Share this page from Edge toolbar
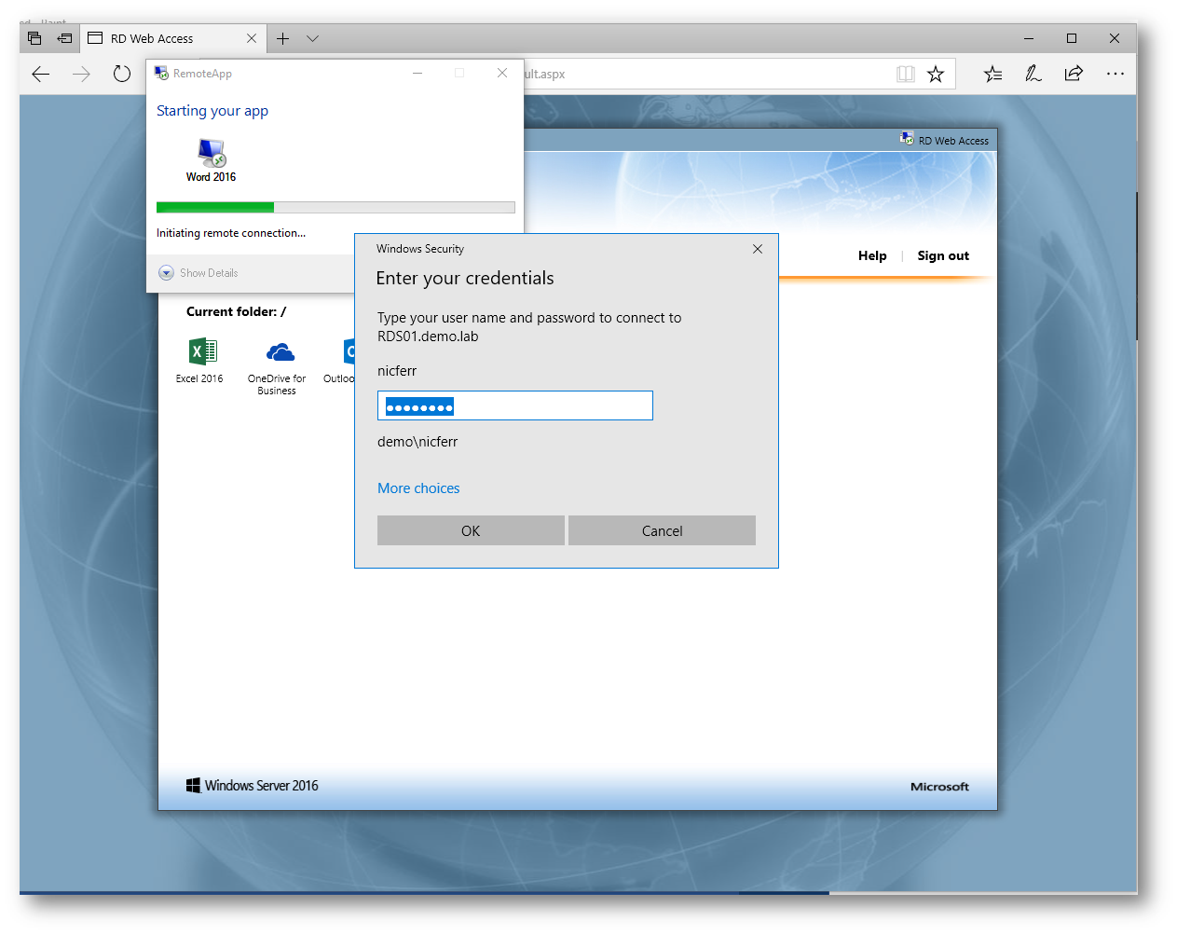The width and height of the screenshot is (1177, 934). tap(1074, 74)
